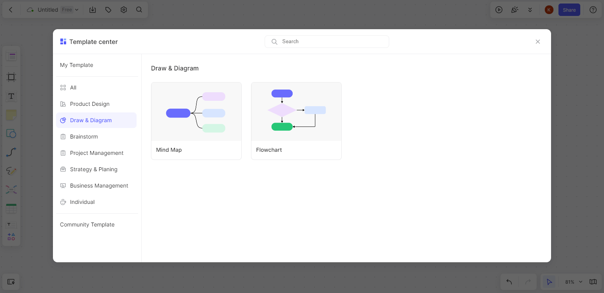Start Presentation play button

(499, 10)
